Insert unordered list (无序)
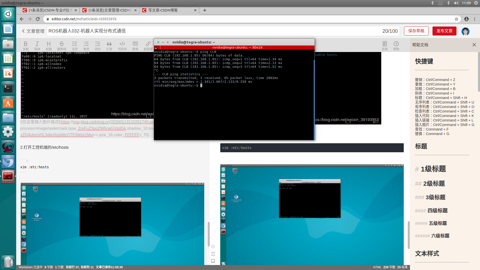The width and height of the screenshot is (480, 270). [74, 46]
